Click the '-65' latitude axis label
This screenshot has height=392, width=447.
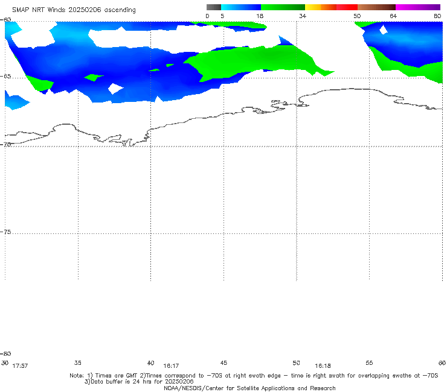point(5,77)
